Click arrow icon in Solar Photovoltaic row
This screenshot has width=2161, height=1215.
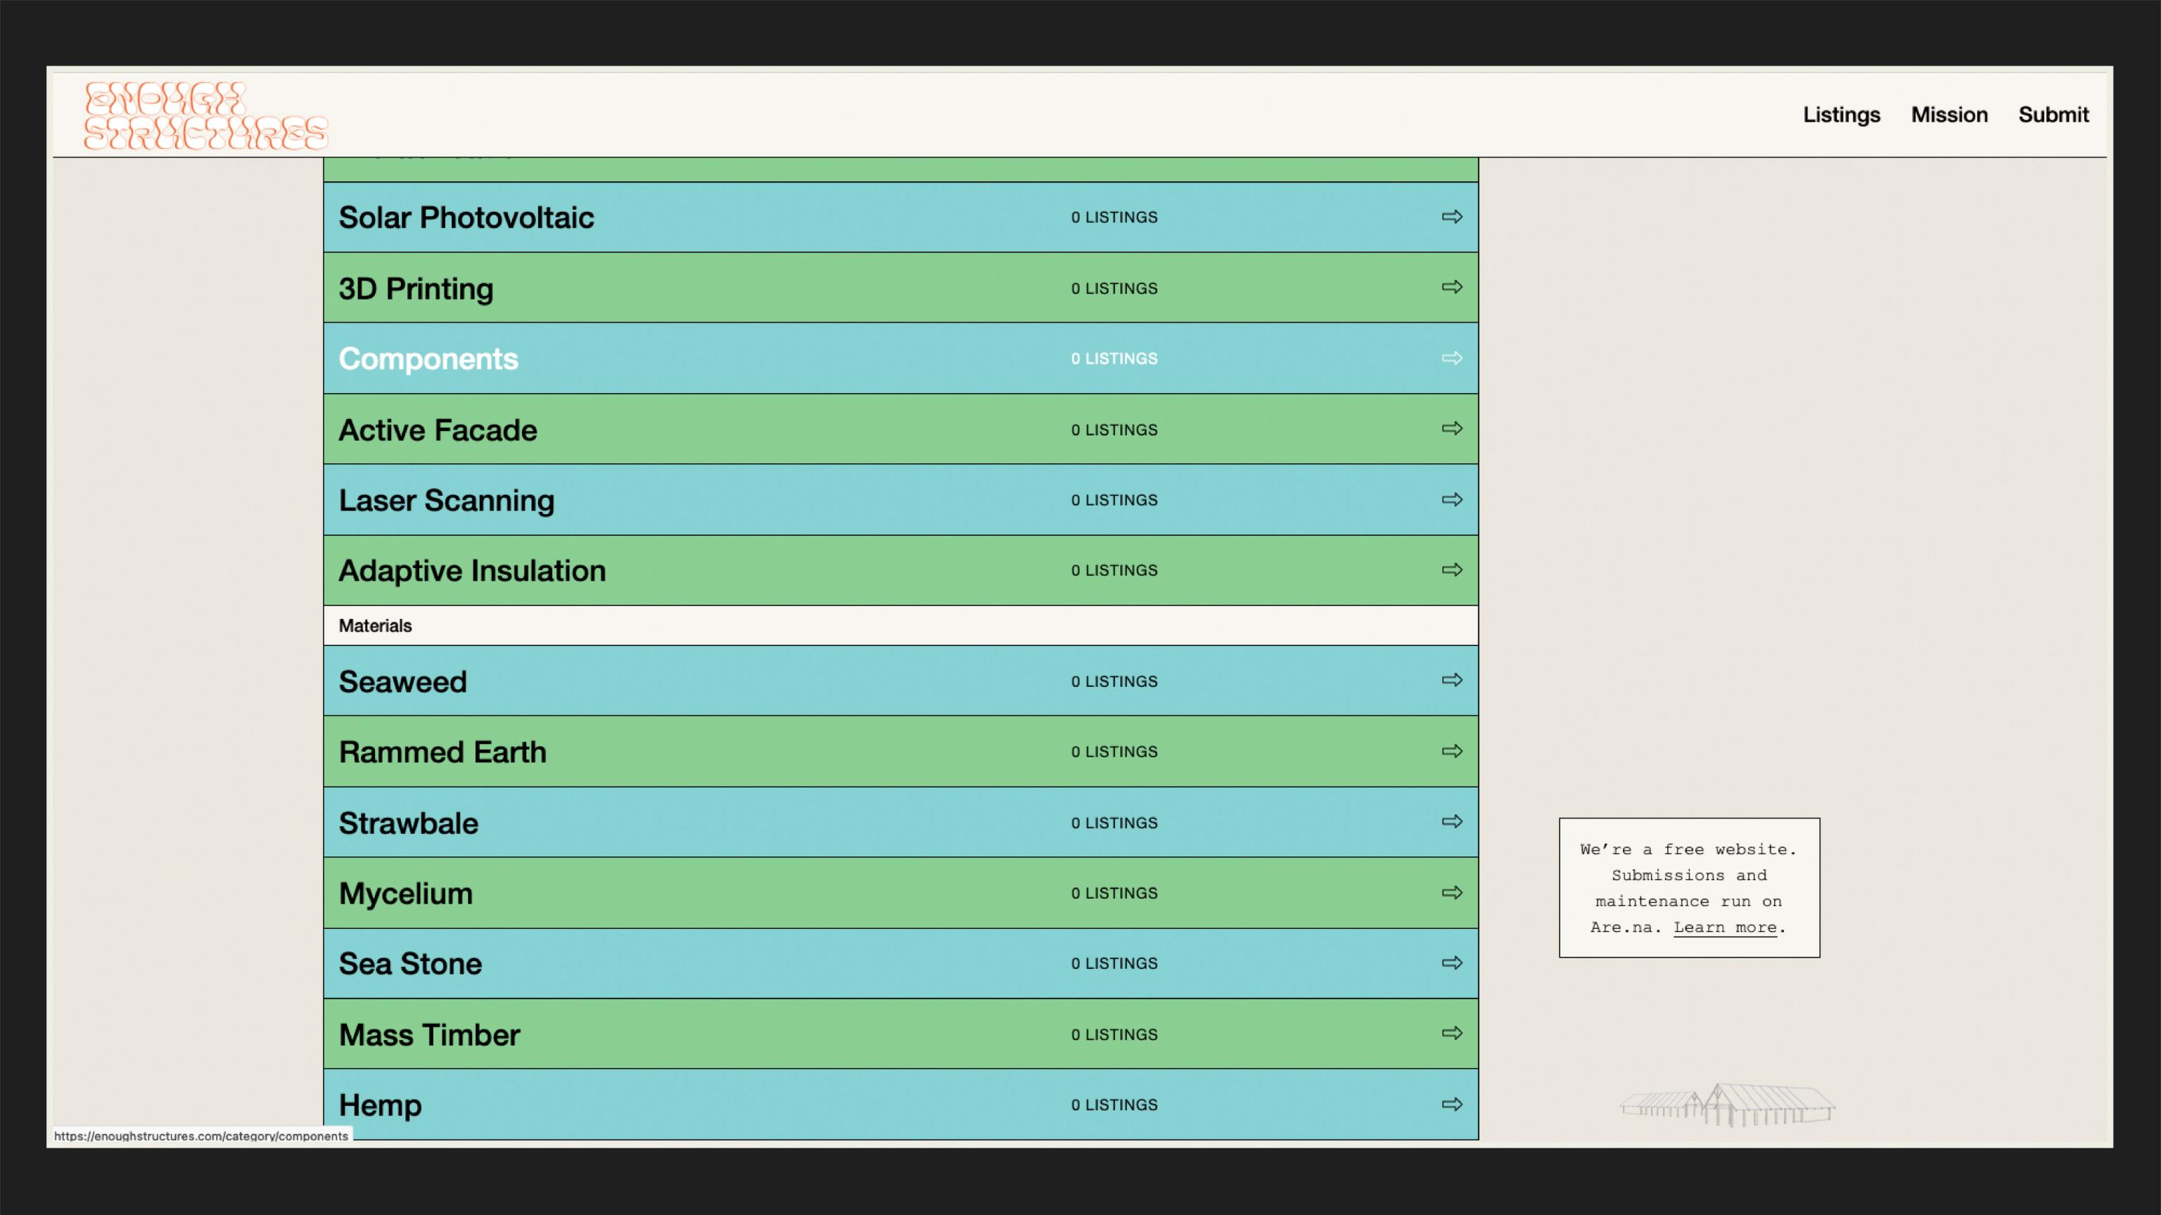pyautogui.click(x=1452, y=217)
